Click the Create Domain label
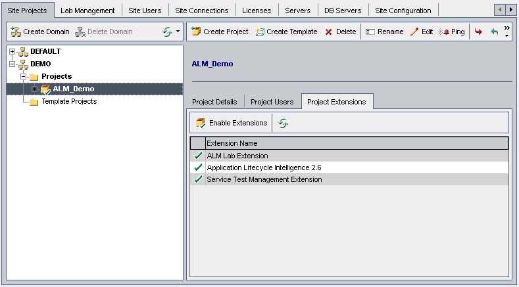The image size is (519, 287). coord(46,32)
